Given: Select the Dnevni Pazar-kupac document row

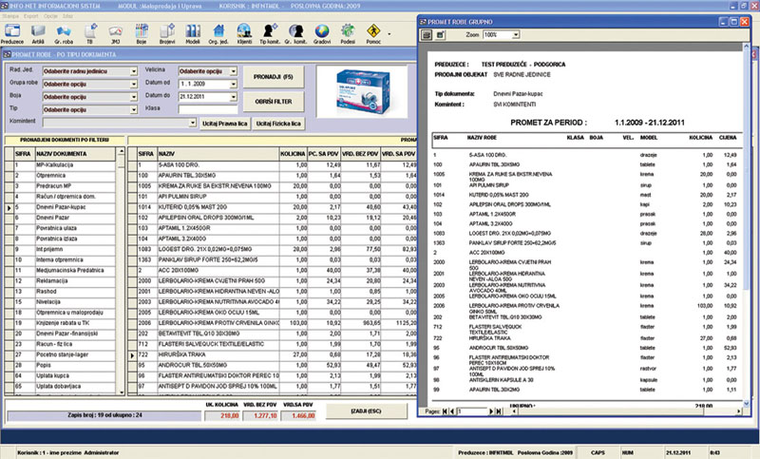Looking at the screenshot, I should [x=65, y=207].
